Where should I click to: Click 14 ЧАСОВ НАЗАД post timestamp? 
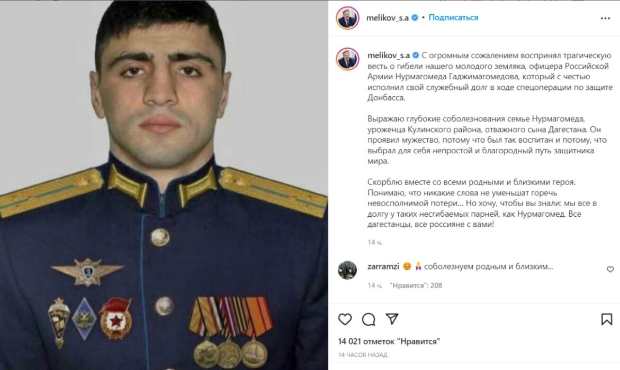click(363, 355)
